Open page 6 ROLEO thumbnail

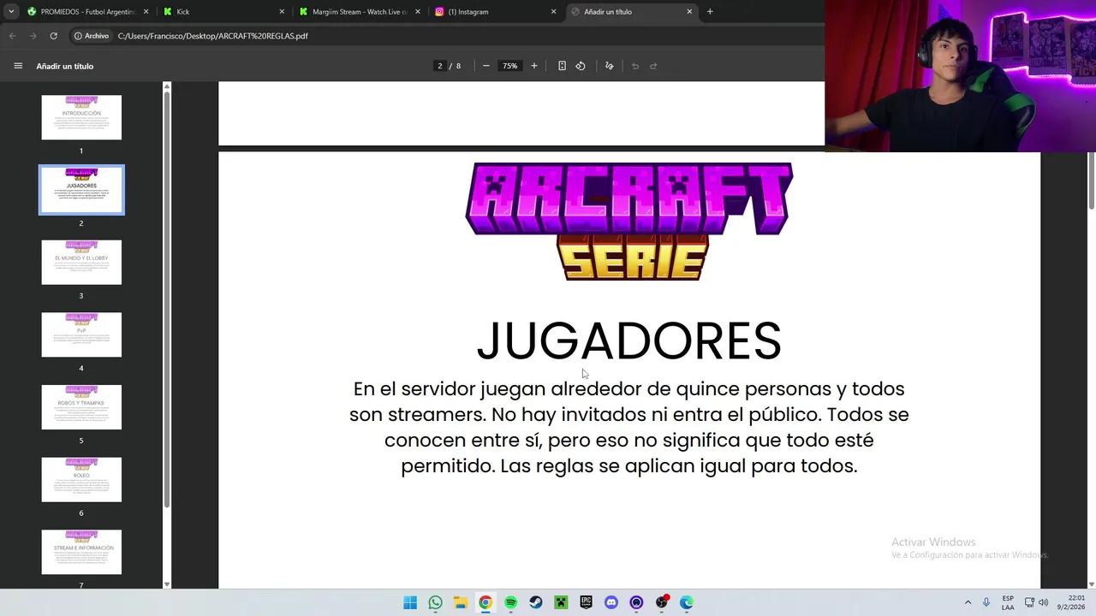pos(81,479)
